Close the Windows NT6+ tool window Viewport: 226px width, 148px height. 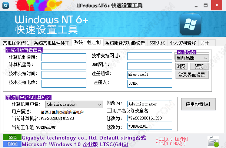tap(217, 5)
